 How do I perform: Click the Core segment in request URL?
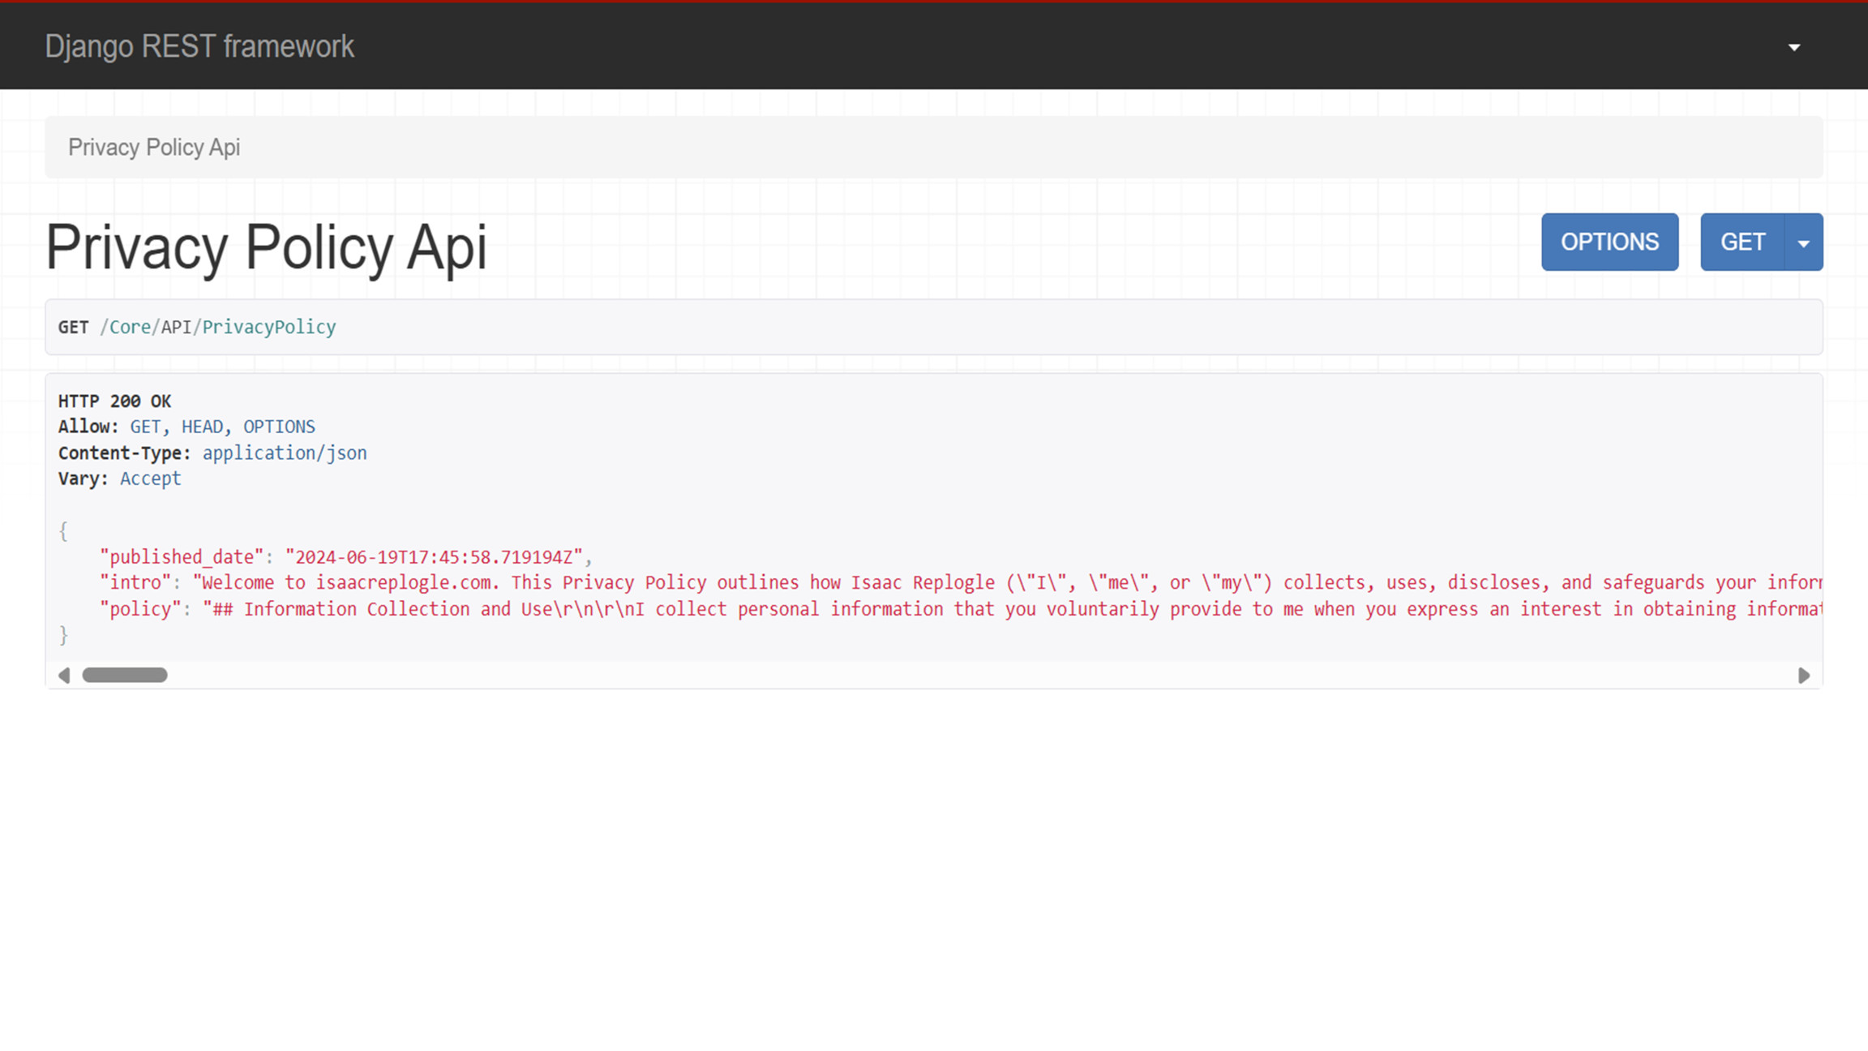coord(130,327)
